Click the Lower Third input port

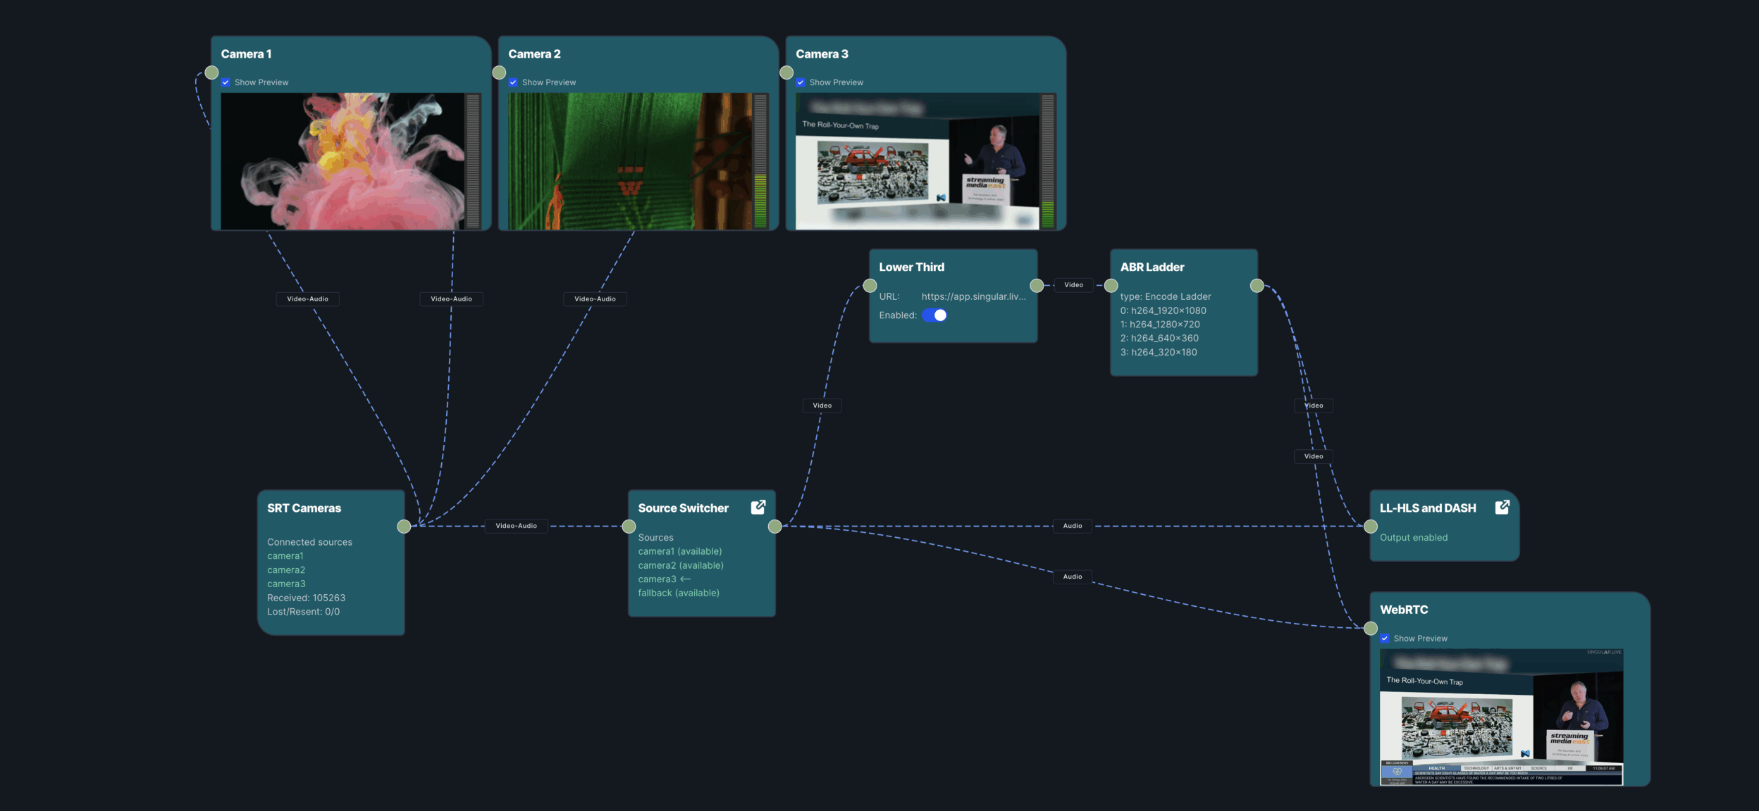click(x=870, y=286)
